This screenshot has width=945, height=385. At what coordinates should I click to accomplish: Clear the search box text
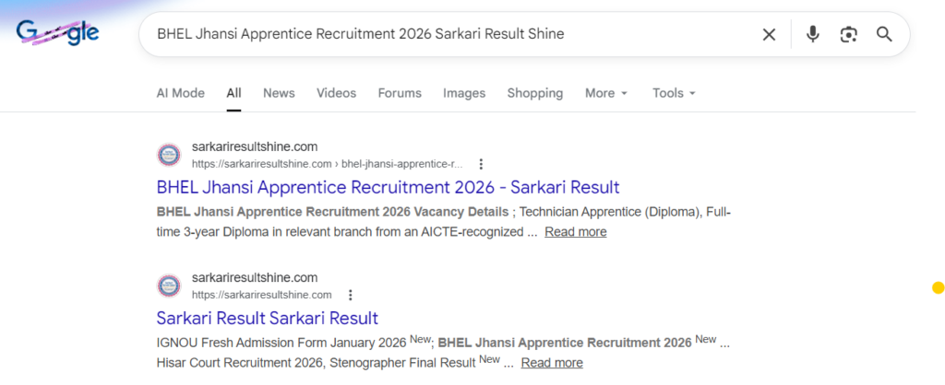tap(769, 34)
